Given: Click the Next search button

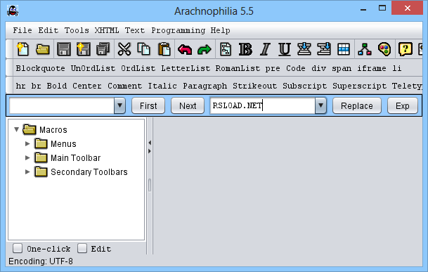Looking at the screenshot, I should point(188,105).
